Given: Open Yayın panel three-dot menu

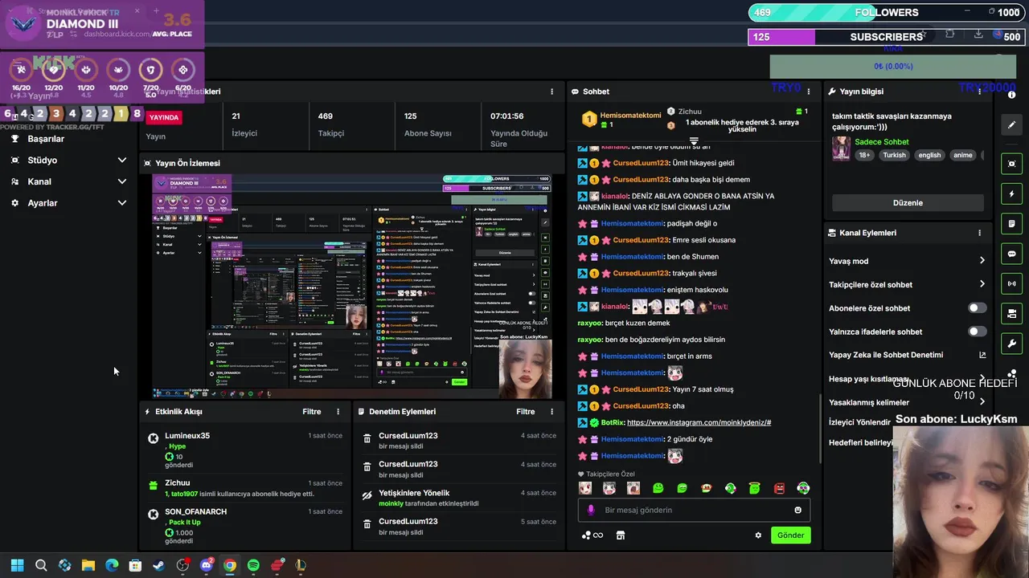Looking at the screenshot, I should tap(551, 92).
